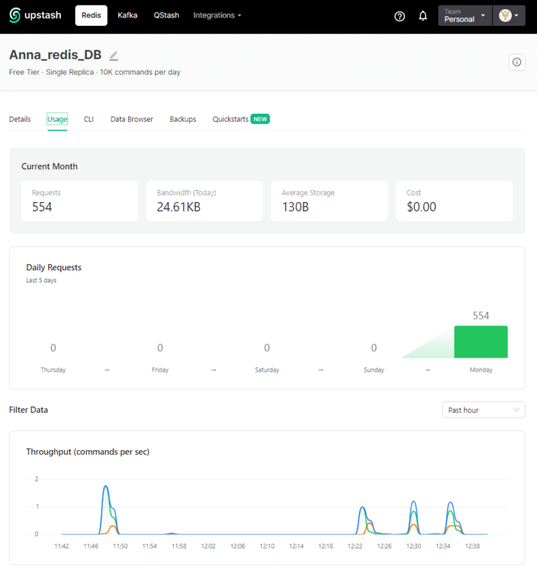Open the user avatar menu

click(508, 15)
